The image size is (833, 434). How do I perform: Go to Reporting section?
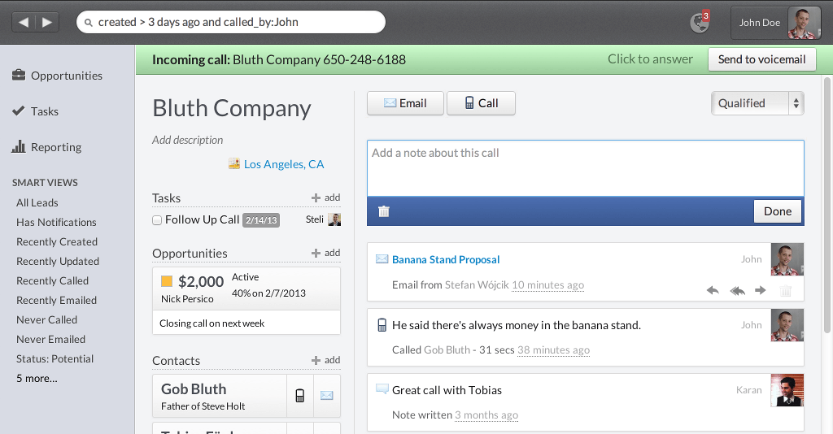coord(56,147)
